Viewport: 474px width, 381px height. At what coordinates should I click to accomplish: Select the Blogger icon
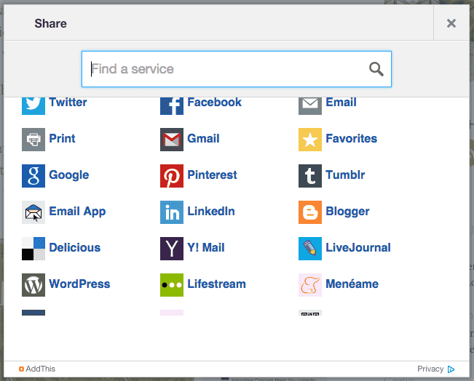click(310, 212)
